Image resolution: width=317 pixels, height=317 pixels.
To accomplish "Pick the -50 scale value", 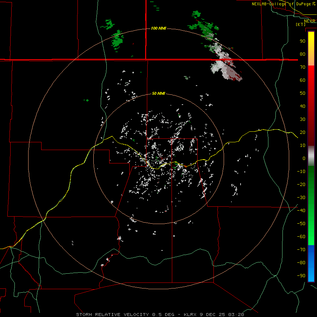I will [x=301, y=224].
